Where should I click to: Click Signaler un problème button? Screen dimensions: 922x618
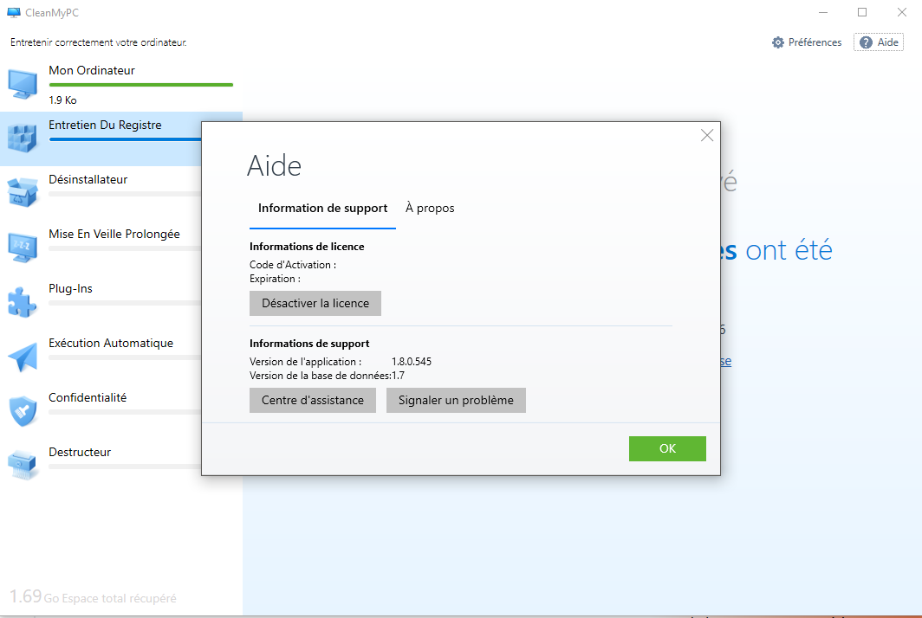(456, 400)
